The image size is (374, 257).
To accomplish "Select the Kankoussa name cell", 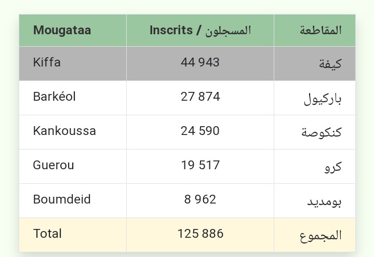I will (64, 131).
